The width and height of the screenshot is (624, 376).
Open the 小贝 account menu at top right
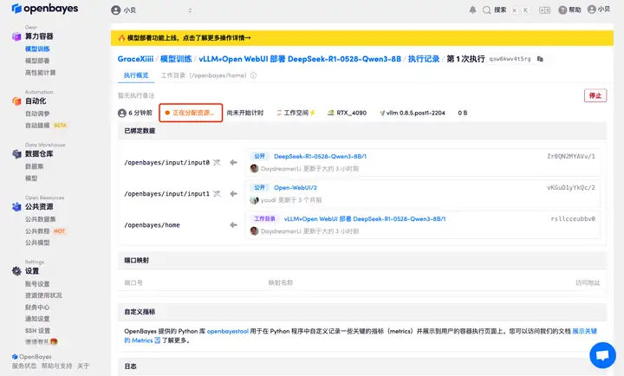[x=599, y=10]
